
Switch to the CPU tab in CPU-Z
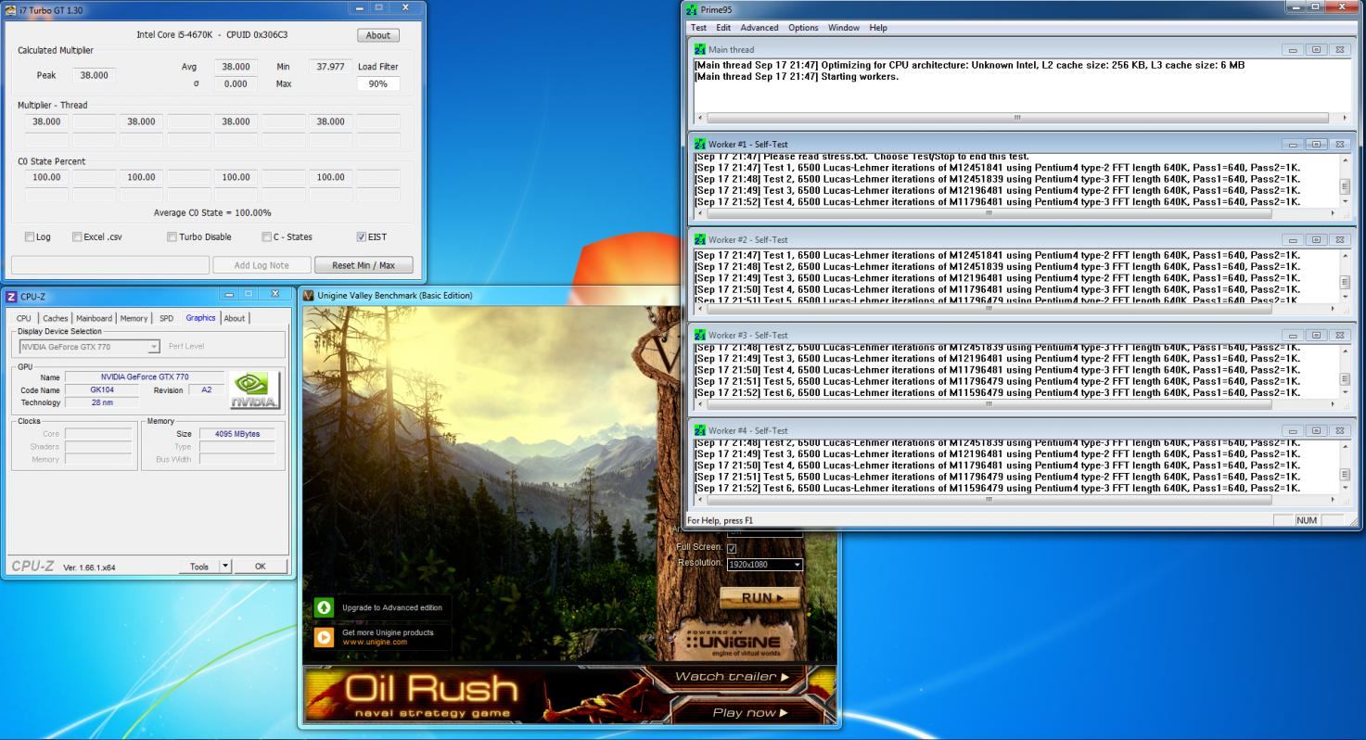pos(23,318)
